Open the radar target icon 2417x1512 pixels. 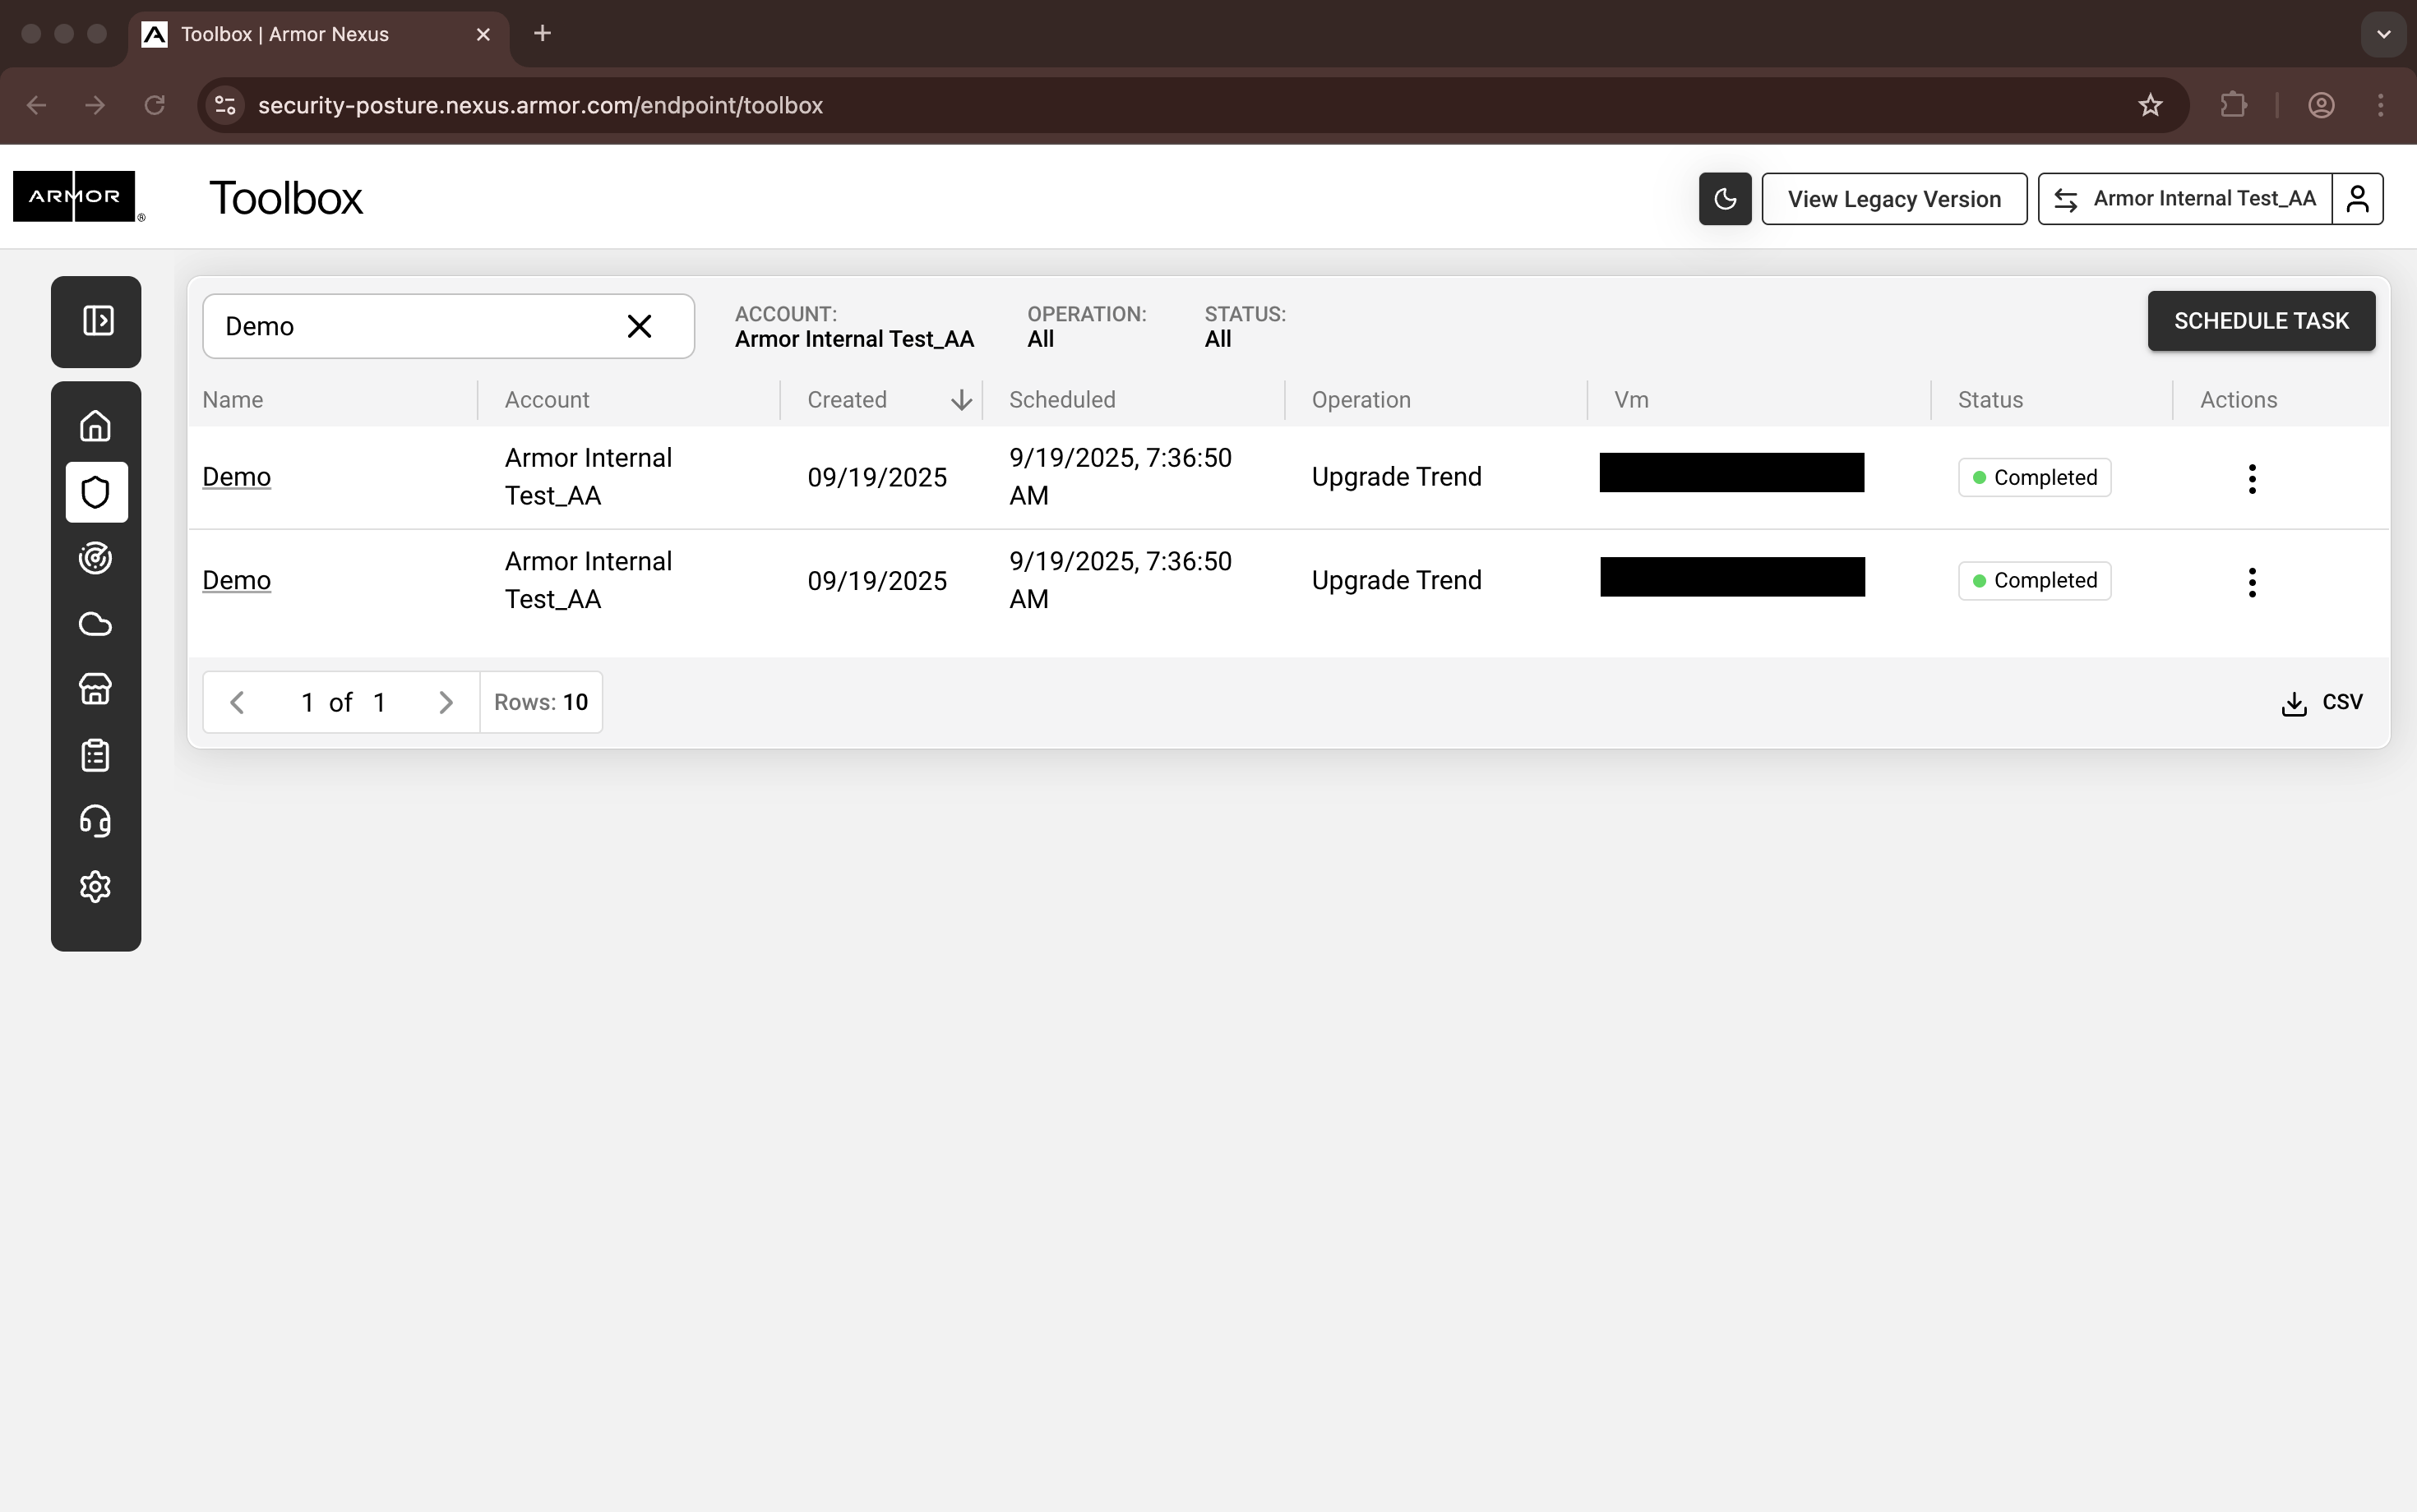point(95,558)
